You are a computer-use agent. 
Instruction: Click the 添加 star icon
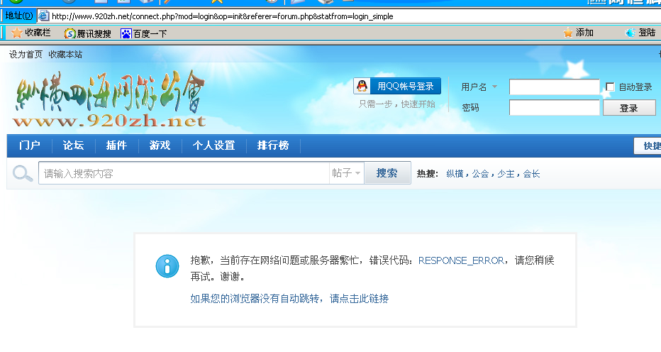coord(568,33)
